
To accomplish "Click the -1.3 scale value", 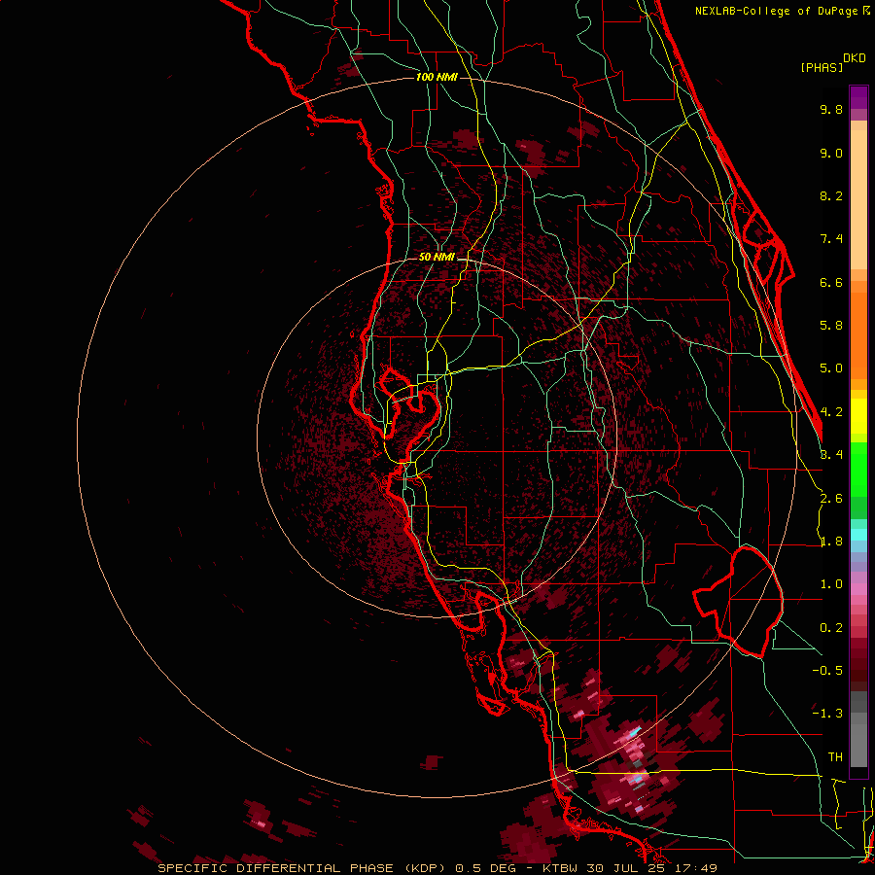I will tap(827, 714).
